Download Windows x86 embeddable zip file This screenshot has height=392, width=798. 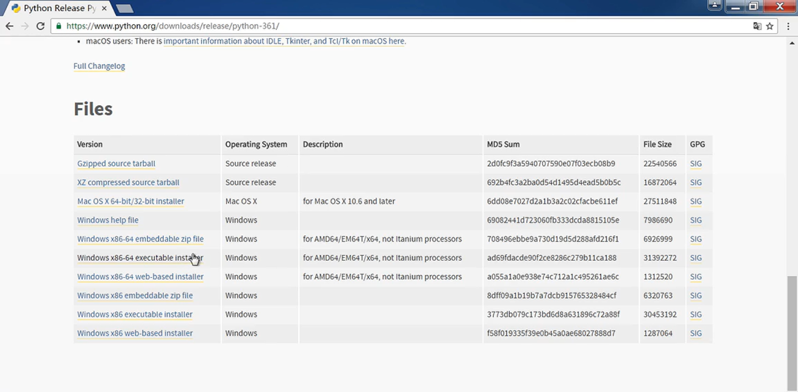pos(135,296)
